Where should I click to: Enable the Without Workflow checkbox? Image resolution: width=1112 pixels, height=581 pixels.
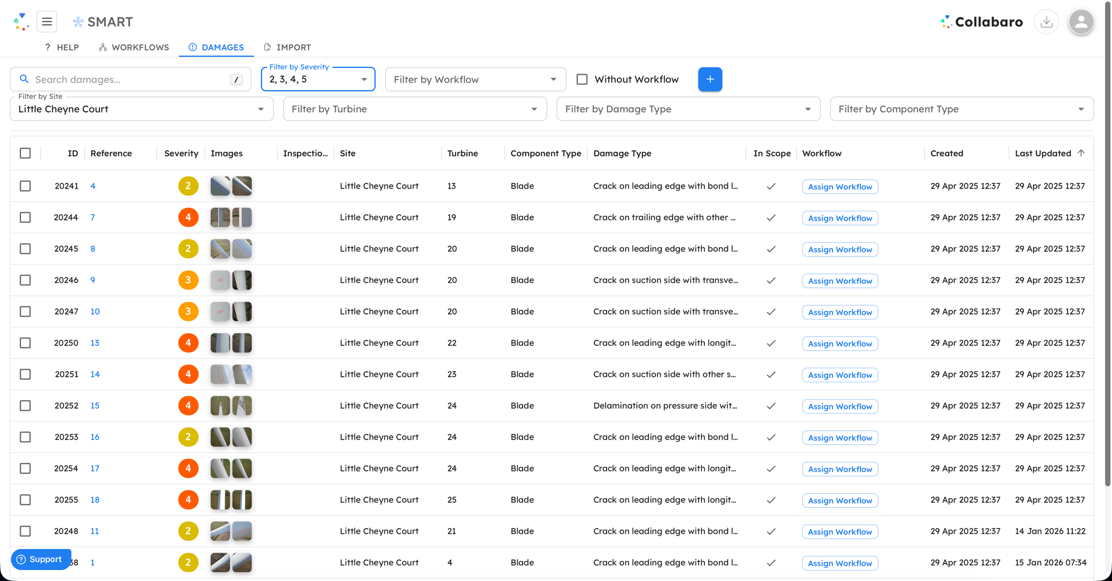(582, 79)
